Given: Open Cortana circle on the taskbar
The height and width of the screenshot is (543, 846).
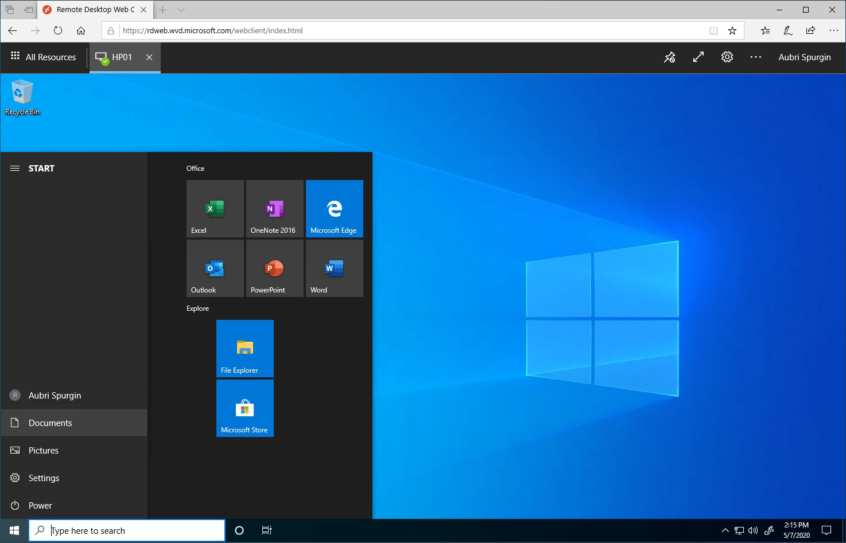Looking at the screenshot, I should [x=239, y=531].
